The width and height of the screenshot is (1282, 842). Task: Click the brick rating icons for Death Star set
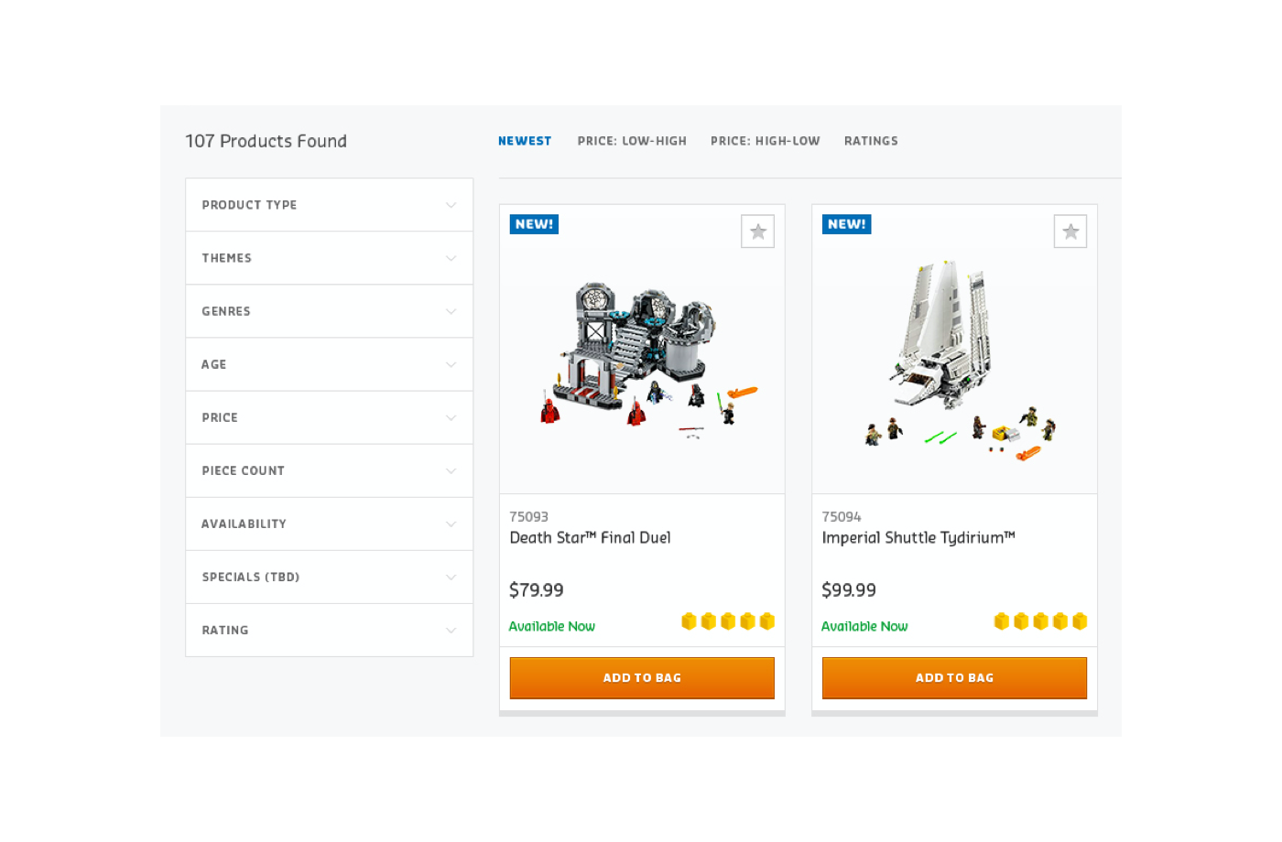pyautogui.click(x=728, y=621)
